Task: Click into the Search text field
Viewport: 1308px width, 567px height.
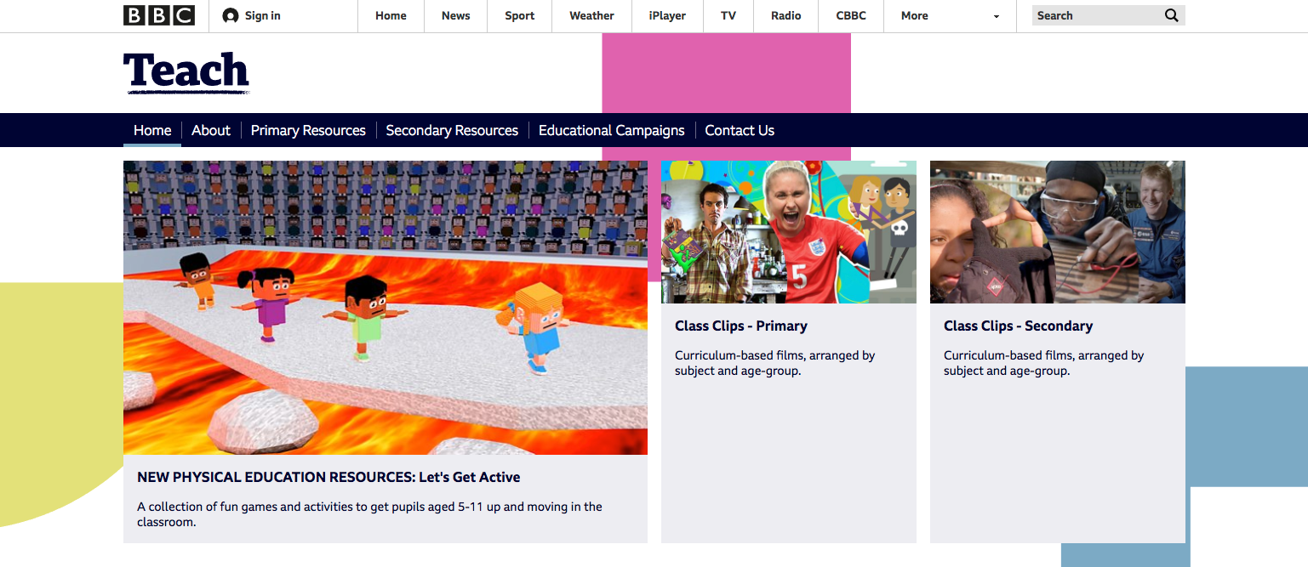Action: coord(1095,15)
